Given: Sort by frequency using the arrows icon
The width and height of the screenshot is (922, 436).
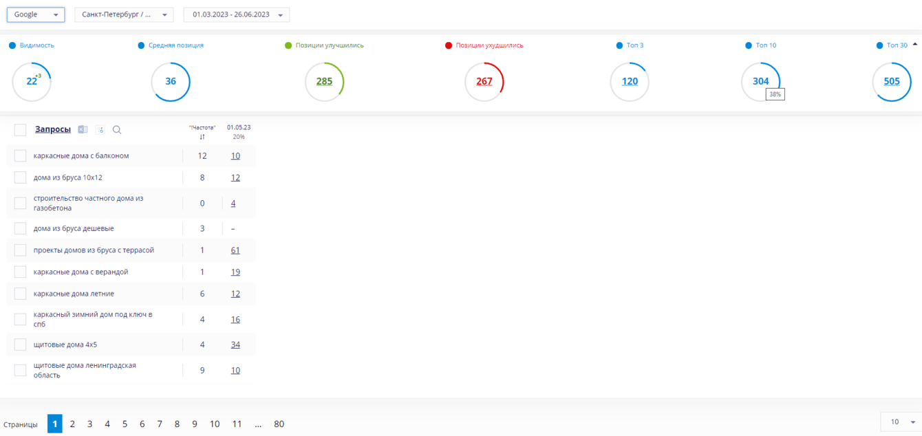Looking at the screenshot, I should [x=202, y=137].
